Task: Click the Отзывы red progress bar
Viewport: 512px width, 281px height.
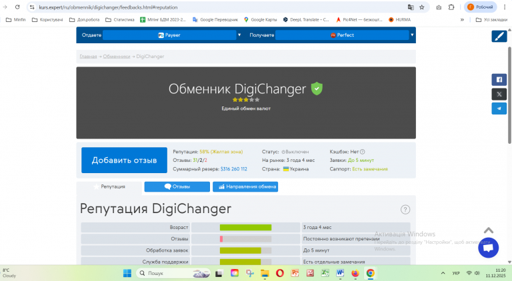Action: 245,239
